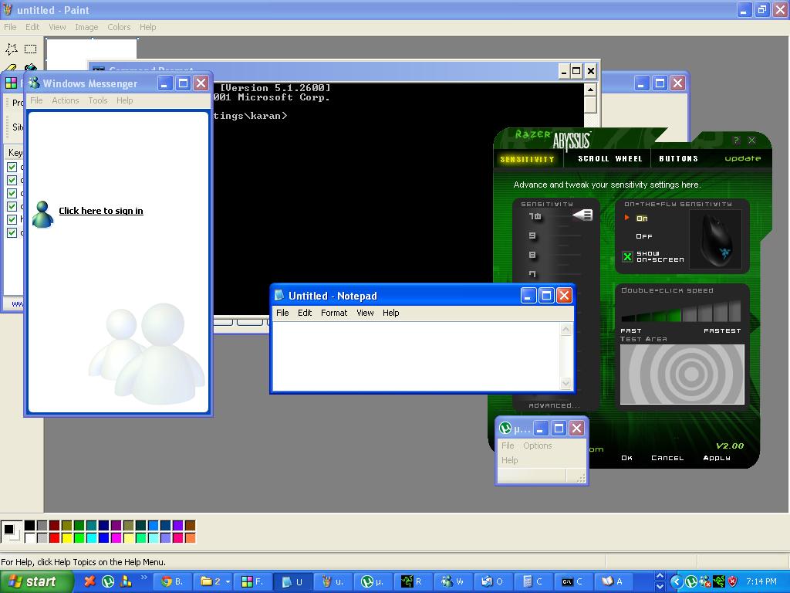Click here to sign in to Windows Messenger
The width and height of the screenshot is (790, 593).
(101, 211)
